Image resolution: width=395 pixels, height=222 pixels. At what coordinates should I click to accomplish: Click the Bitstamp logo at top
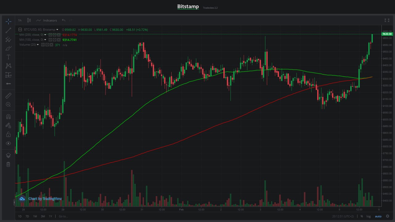tap(188, 7)
